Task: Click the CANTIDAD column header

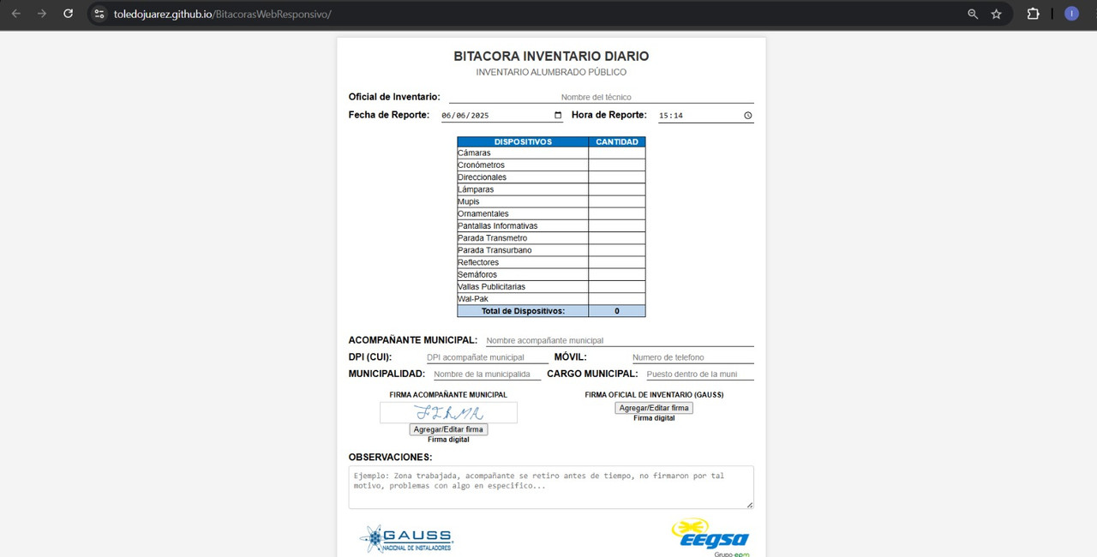Action: (x=617, y=142)
